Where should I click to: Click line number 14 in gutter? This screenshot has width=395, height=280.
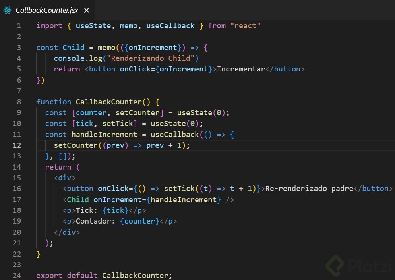17,167
